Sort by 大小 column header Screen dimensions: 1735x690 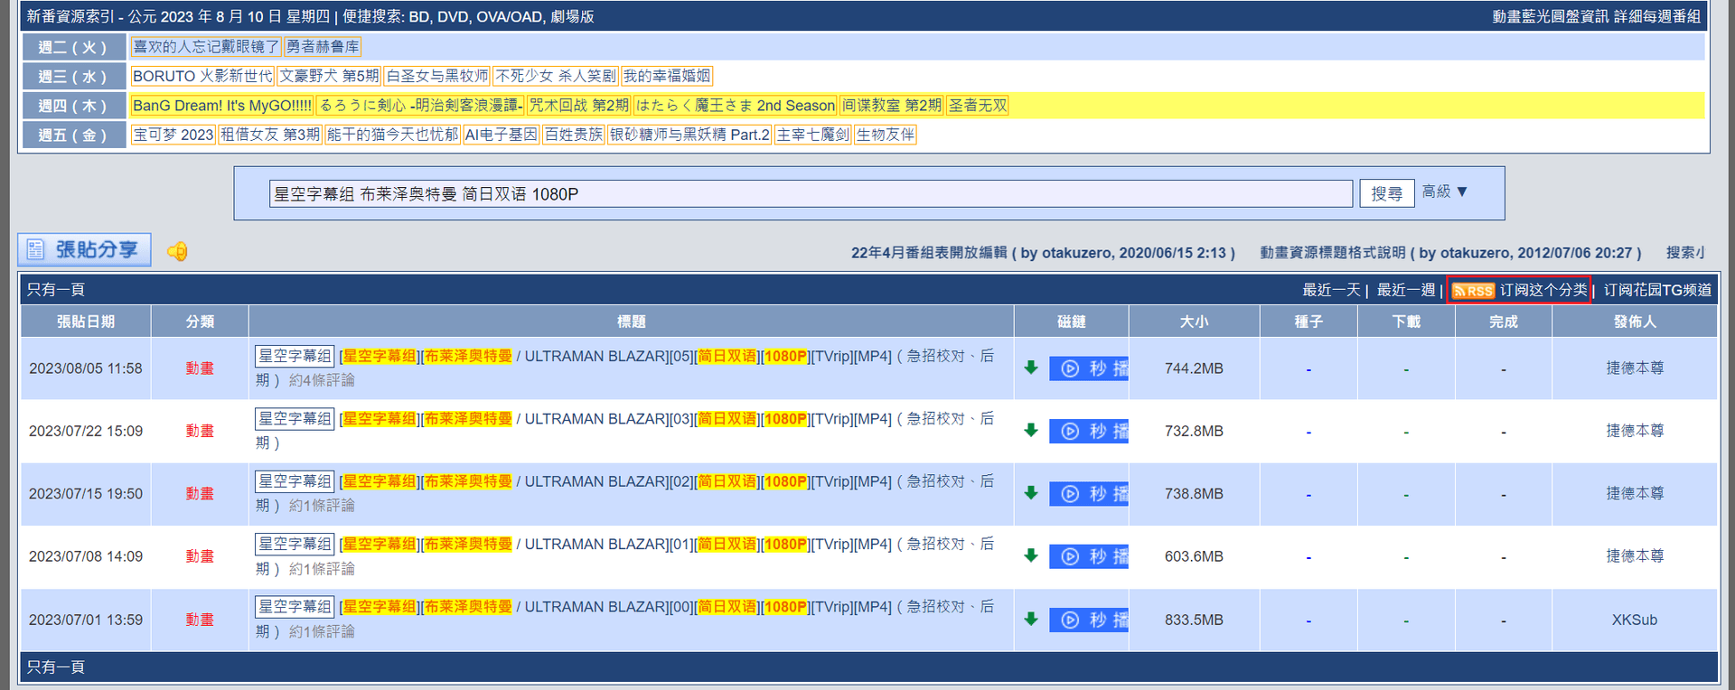click(1194, 322)
